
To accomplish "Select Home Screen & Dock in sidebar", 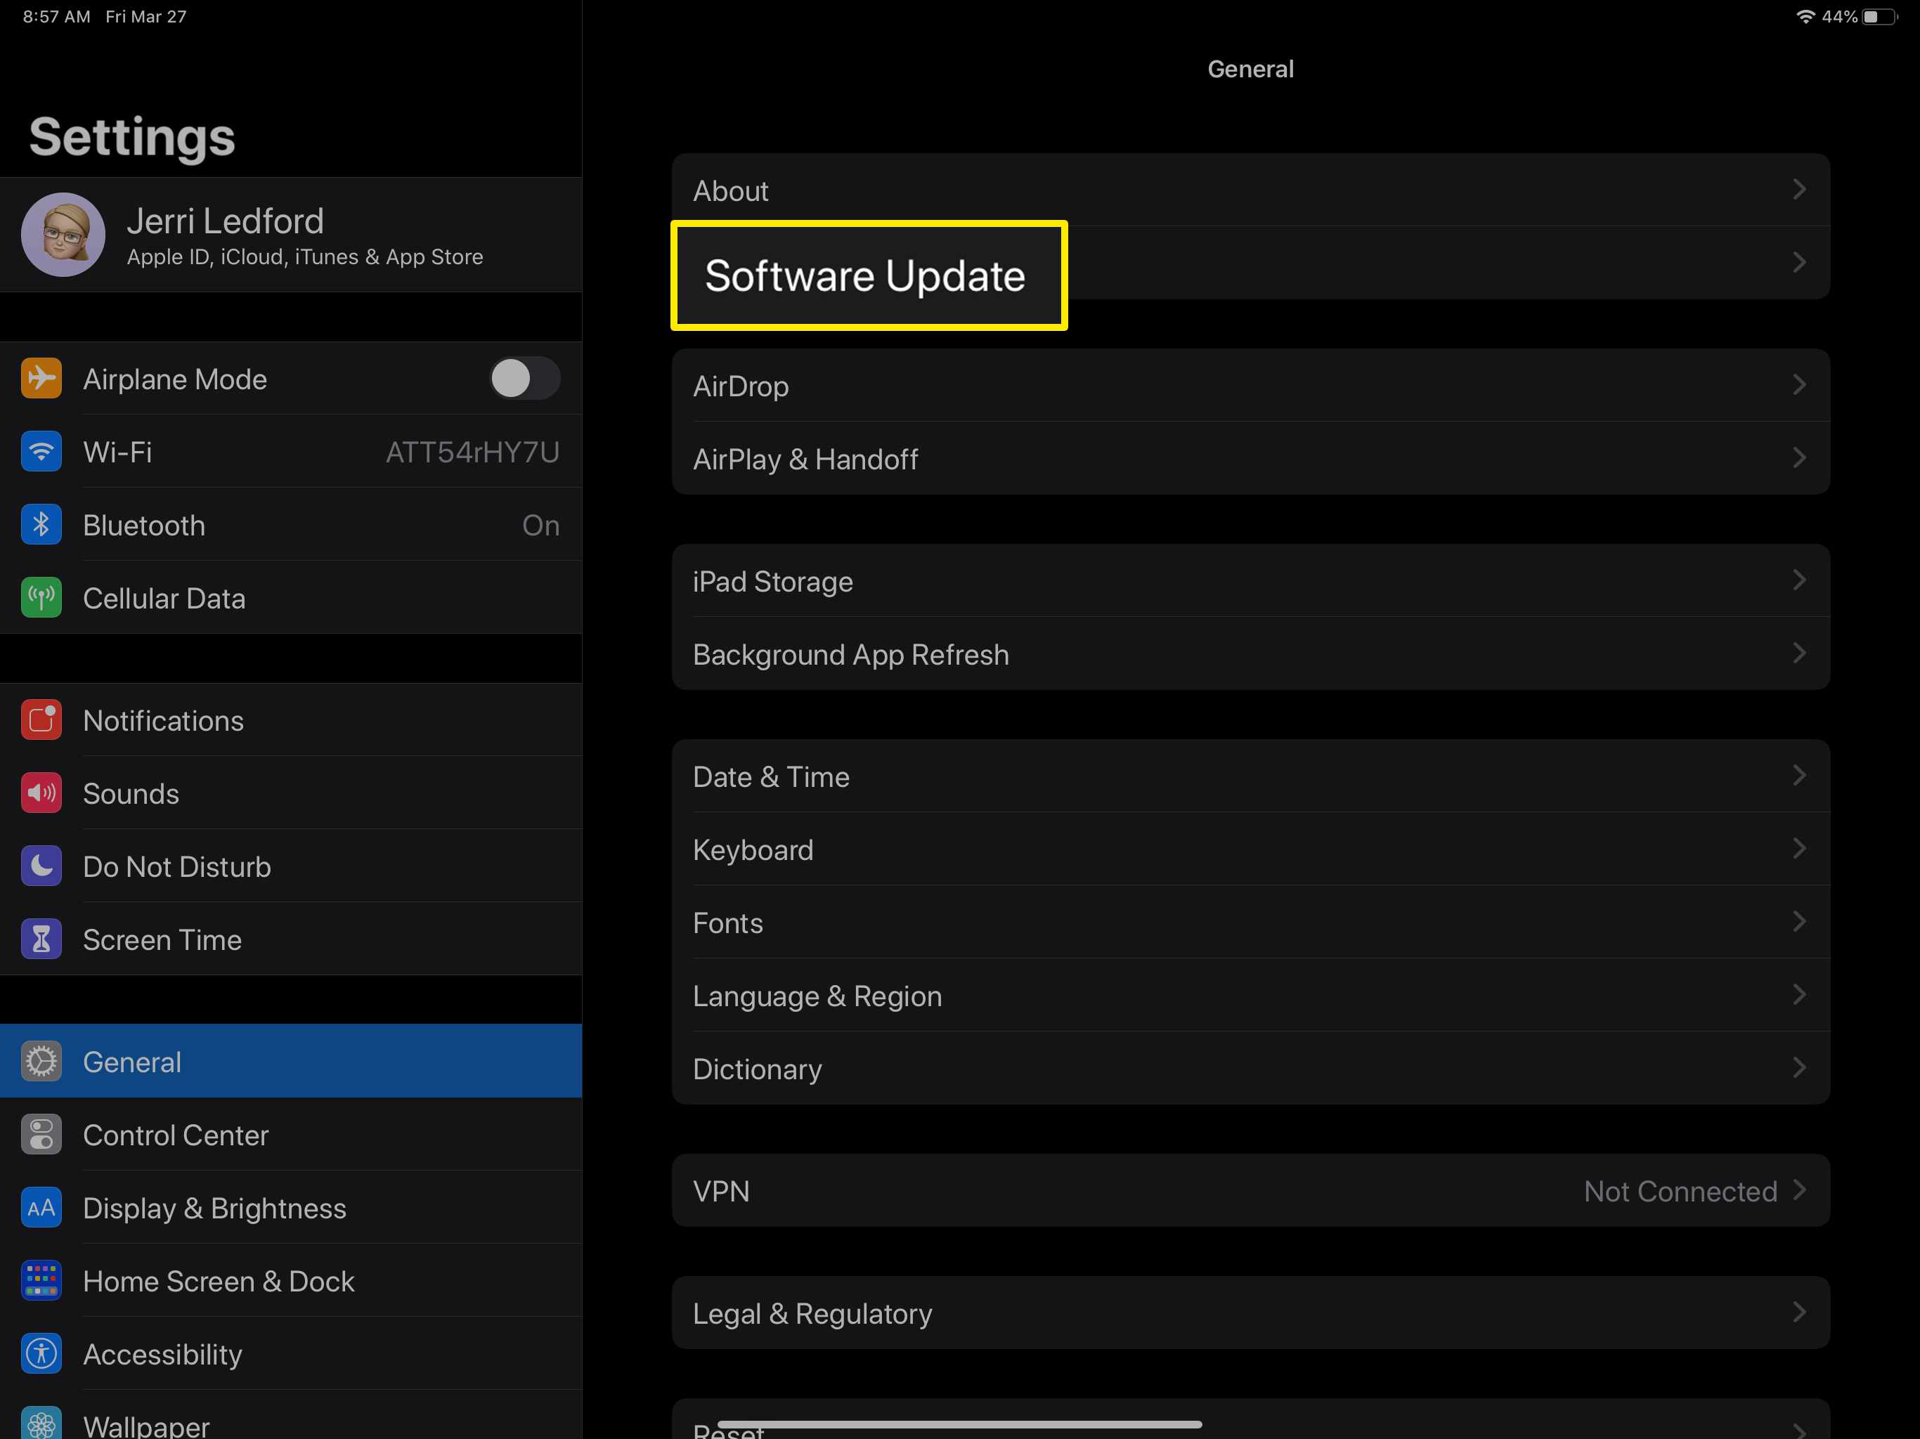I will point(291,1280).
